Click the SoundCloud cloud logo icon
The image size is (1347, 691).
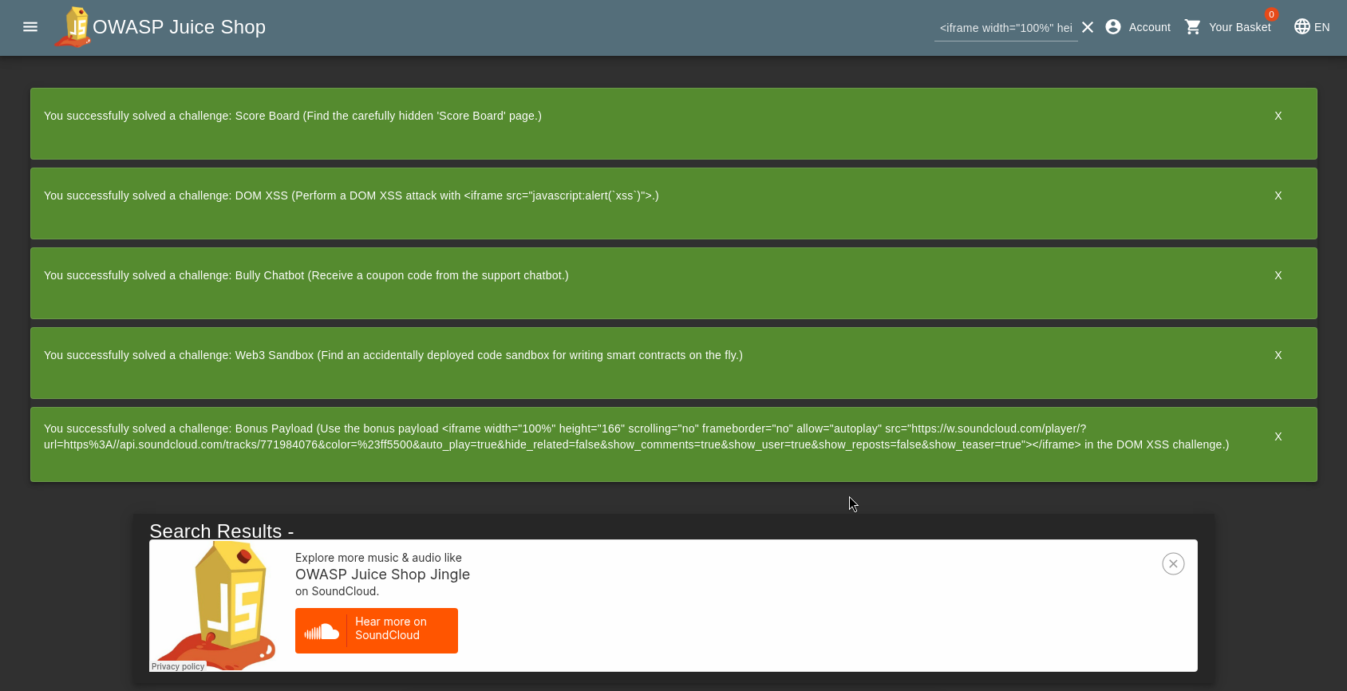[x=322, y=631]
